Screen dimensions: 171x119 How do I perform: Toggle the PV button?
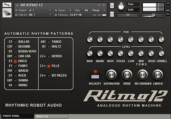click(168, 14)
